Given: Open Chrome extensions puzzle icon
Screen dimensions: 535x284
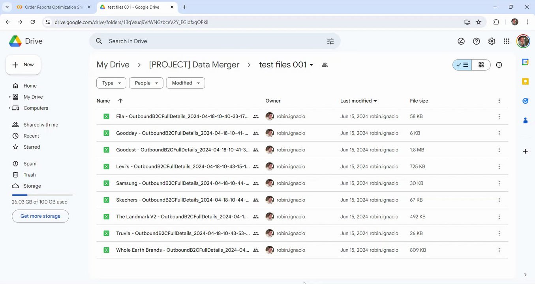Looking at the screenshot, I should coord(496,22).
